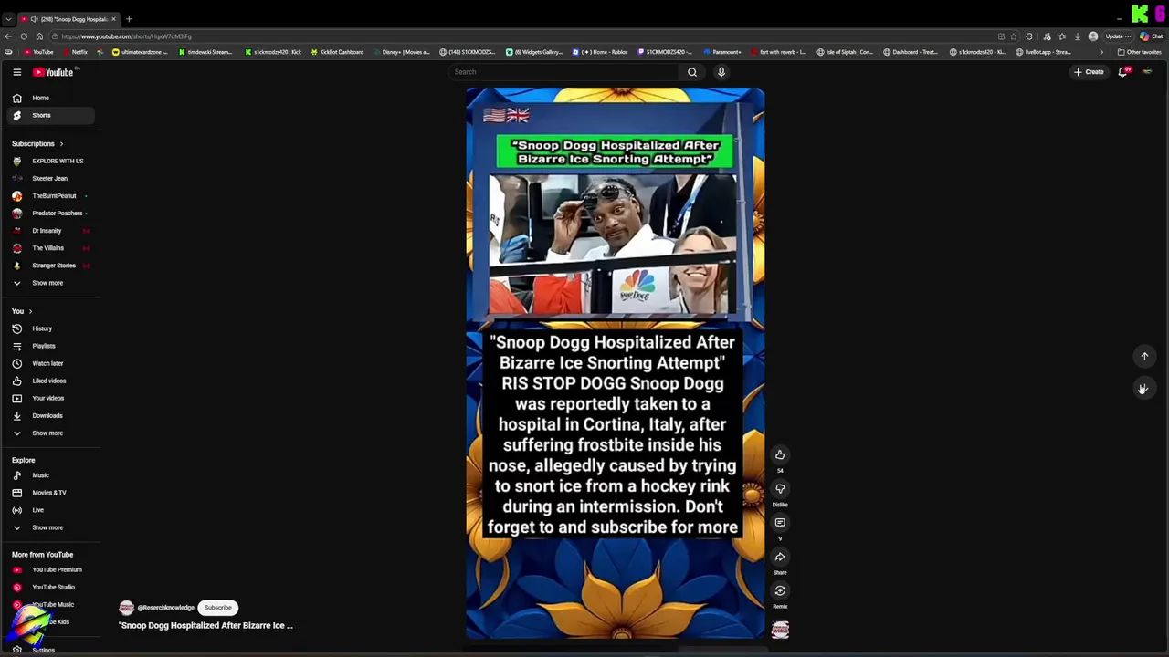
Task: Open browser downloads icon
Action: tap(1078, 36)
